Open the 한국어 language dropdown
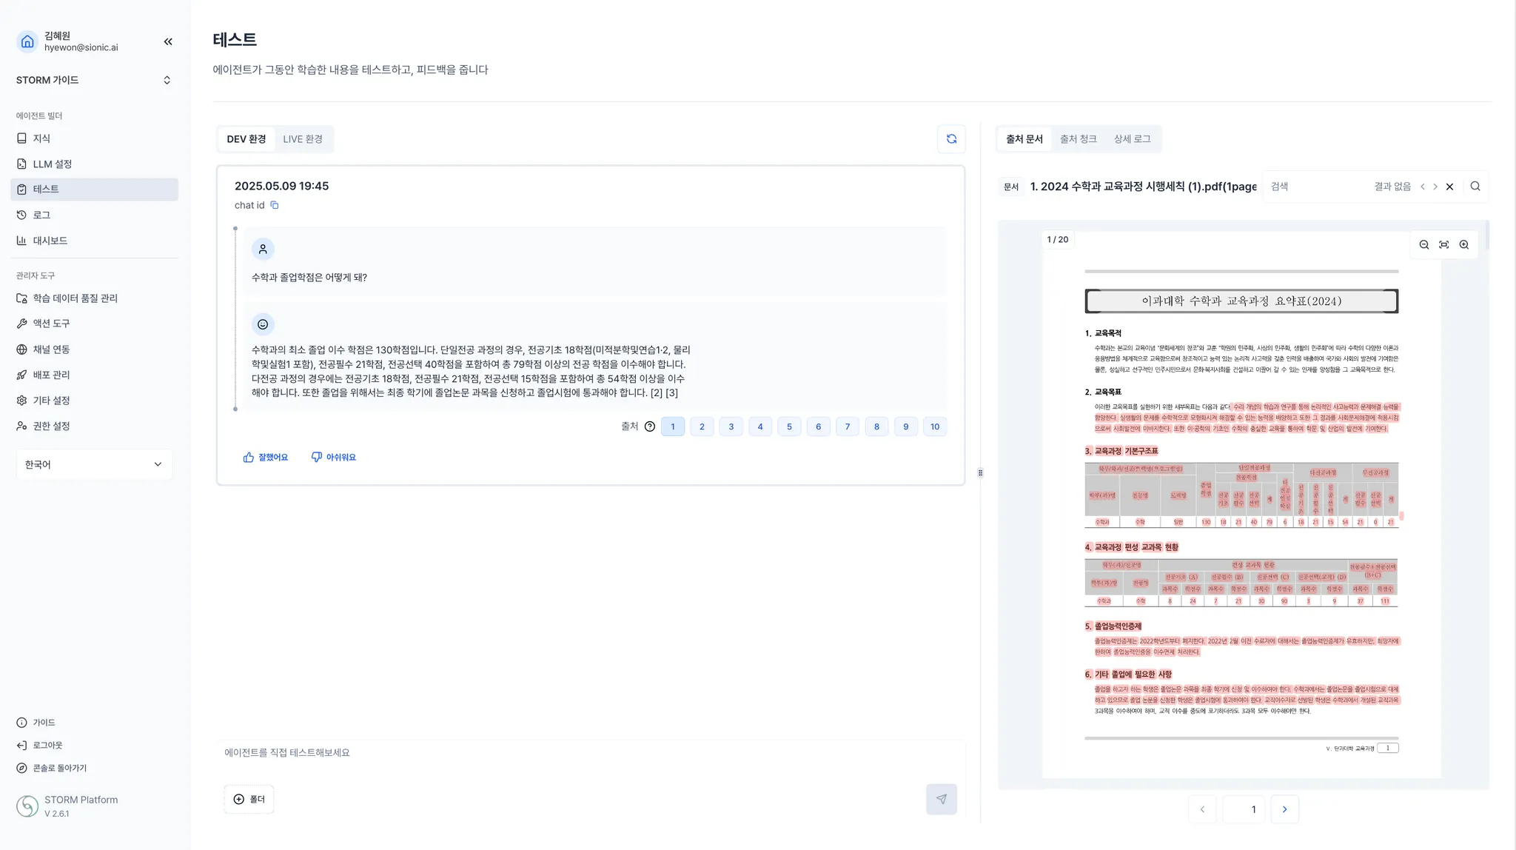Viewport: 1516px width, 850px height. [94, 464]
